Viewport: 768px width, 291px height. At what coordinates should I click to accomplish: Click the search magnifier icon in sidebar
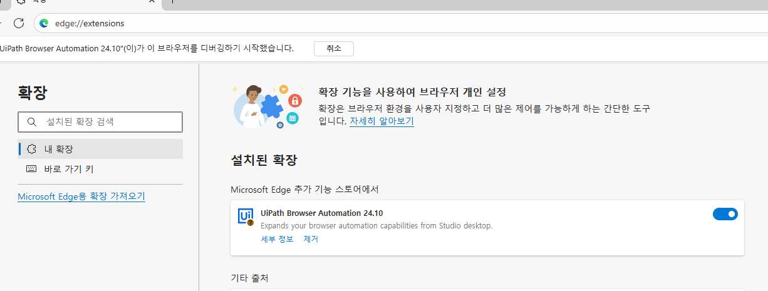pos(31,122)
